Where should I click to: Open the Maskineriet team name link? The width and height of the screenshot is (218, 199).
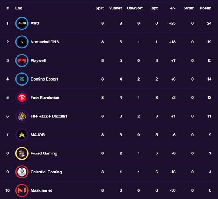41,190
